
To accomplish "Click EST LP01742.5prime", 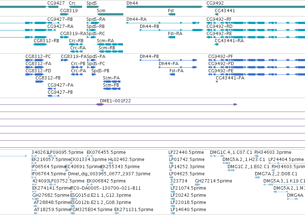I will (171, 163).
